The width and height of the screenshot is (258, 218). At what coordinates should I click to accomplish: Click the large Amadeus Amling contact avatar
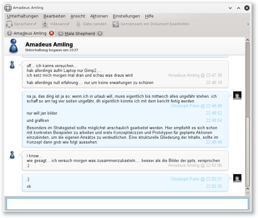point(13,46)
